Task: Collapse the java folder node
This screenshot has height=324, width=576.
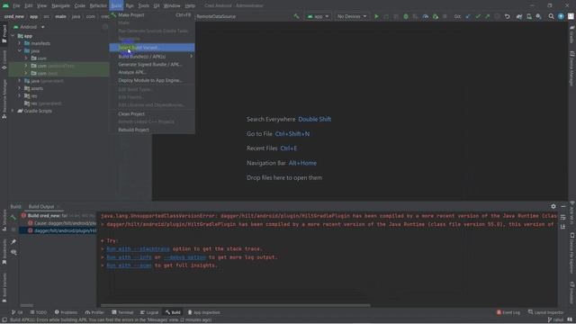Action: click(20, 50)
